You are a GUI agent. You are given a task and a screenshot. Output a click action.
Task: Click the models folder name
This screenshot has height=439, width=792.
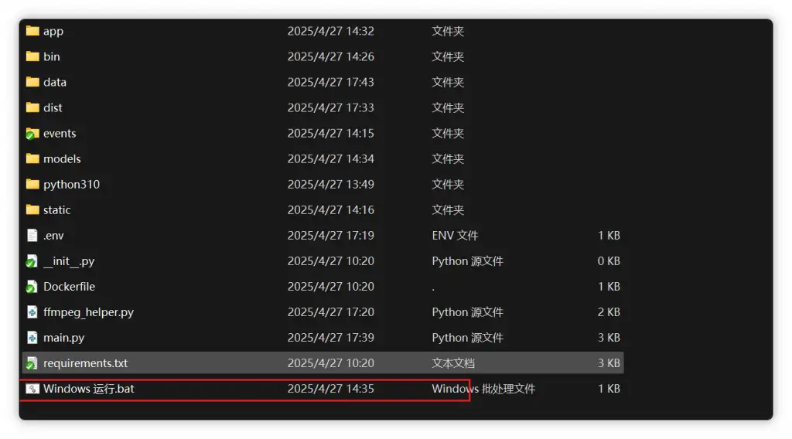[62, 158]
